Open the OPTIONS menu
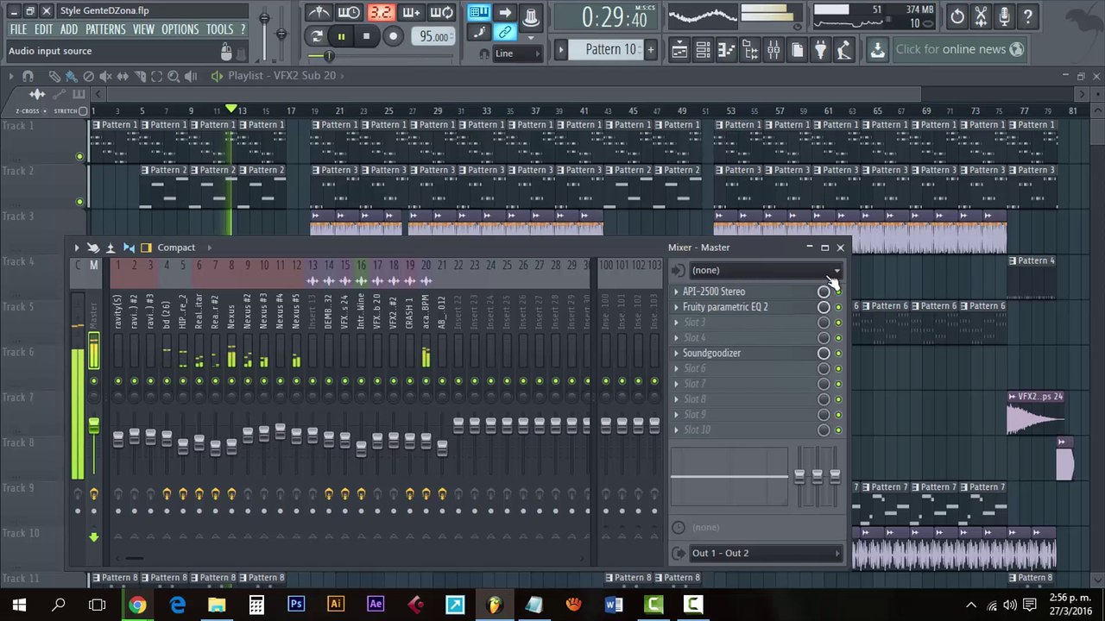 pos(180,29)
